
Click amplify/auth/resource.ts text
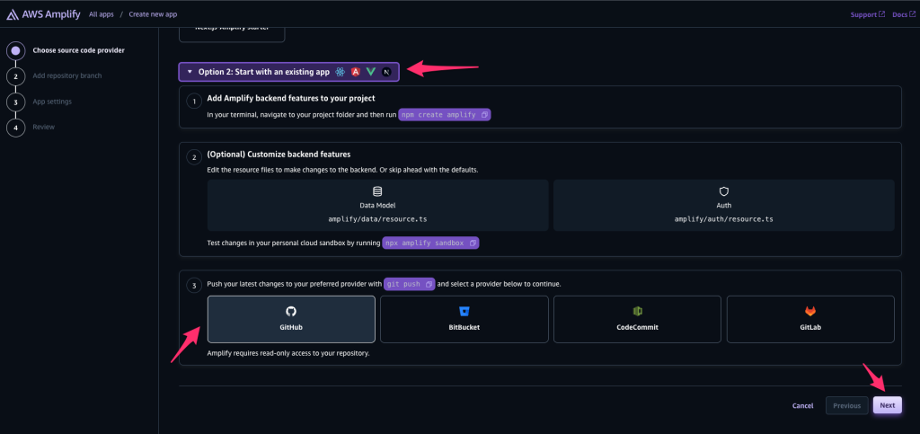coord(723,218)
